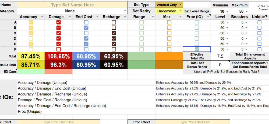269x124 pixels.
Task: Toggle the Accuracy checkbox in row A
Action: click(x=31, y=22)
